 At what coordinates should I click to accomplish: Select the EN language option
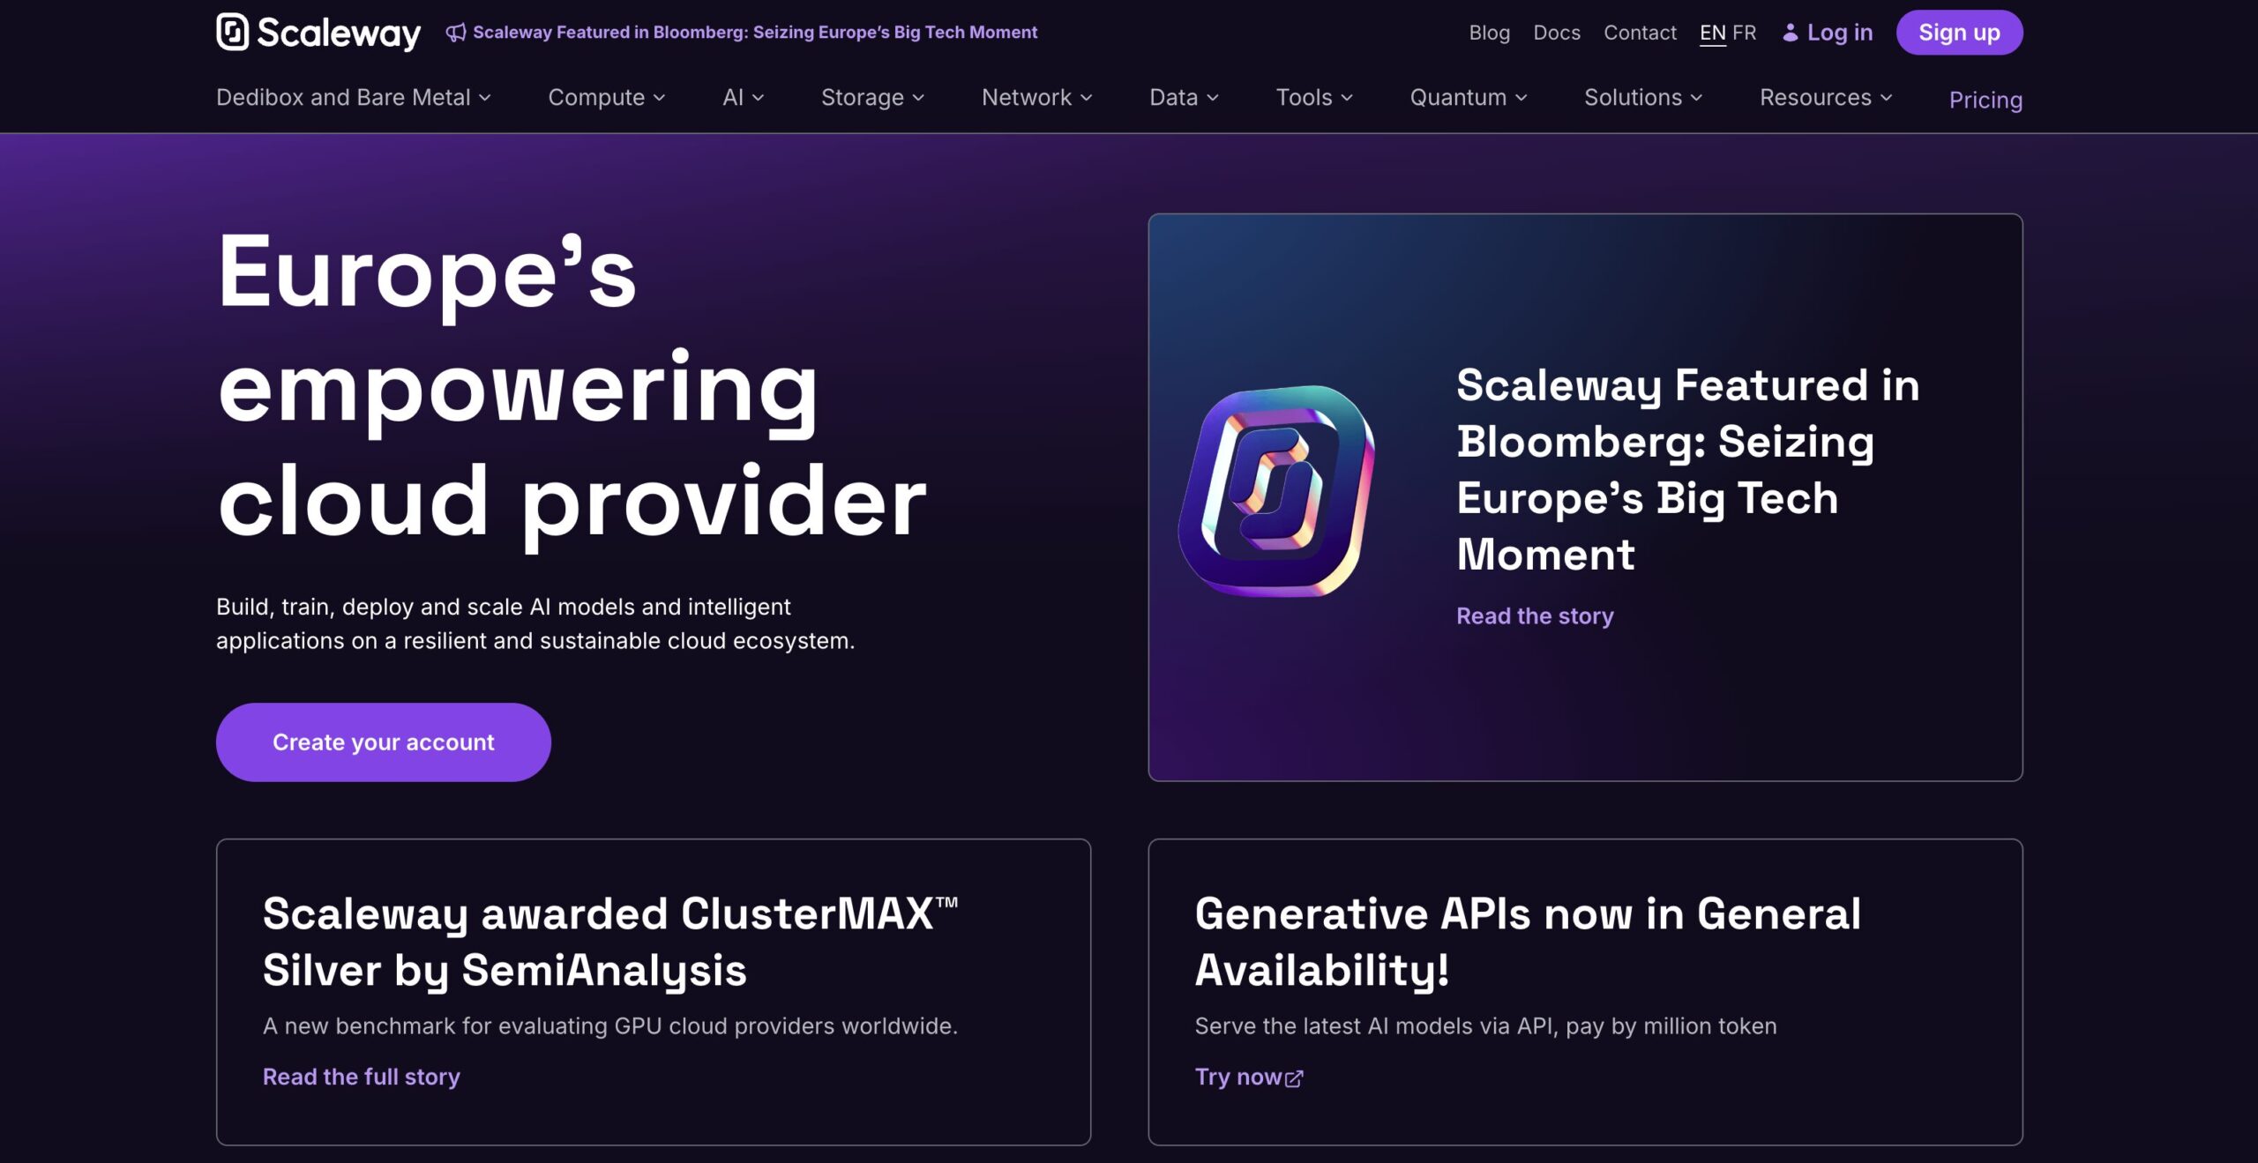coord(1712,33)
